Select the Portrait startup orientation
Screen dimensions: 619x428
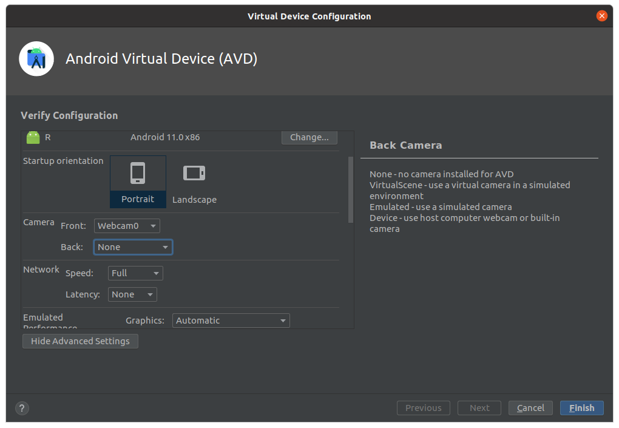(x=138, y=182)
